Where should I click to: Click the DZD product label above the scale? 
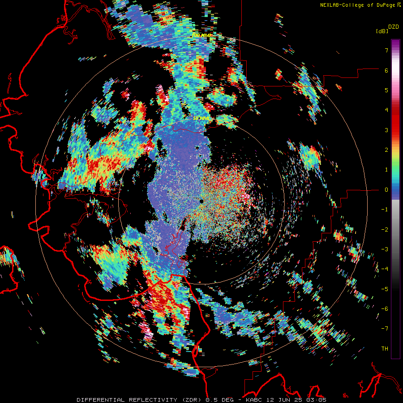(x=394, y=27)
